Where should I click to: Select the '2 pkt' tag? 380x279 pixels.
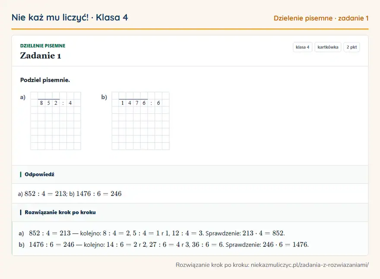point(351,47)
